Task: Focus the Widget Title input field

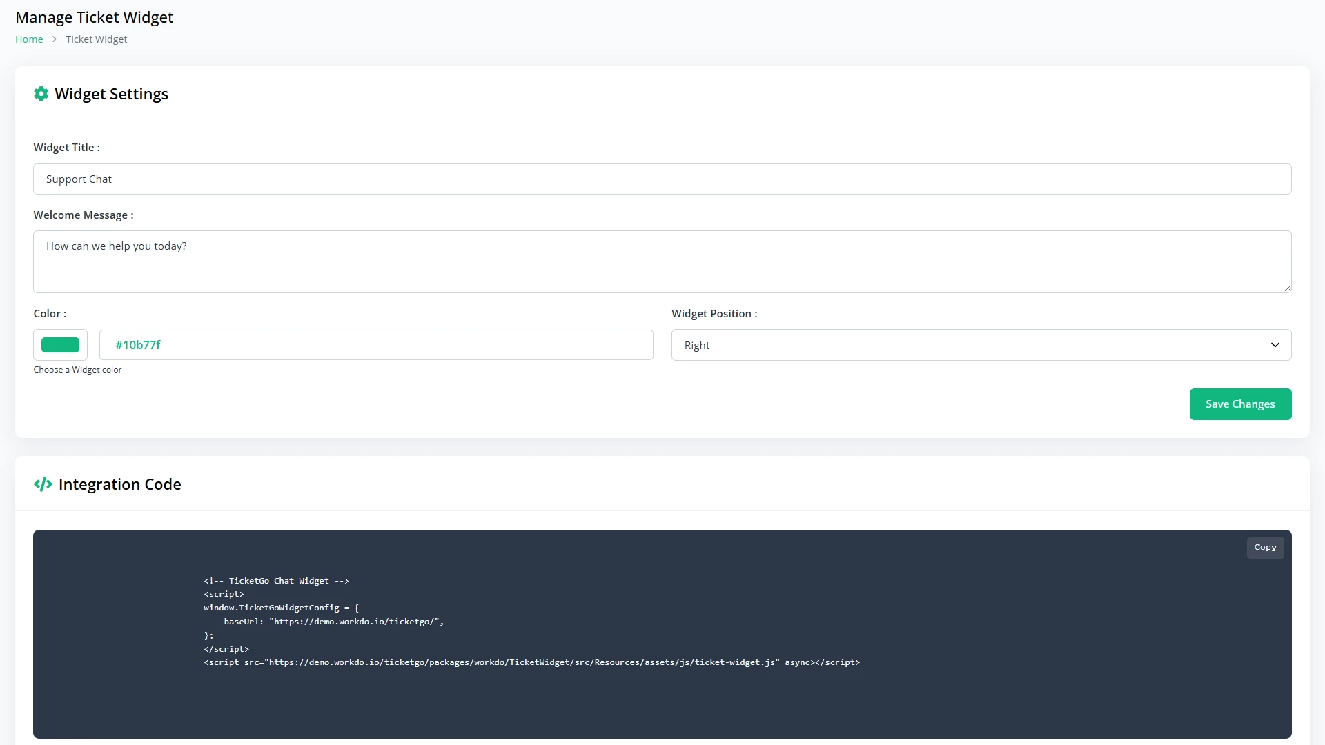Action: click(x=662, y=179)
